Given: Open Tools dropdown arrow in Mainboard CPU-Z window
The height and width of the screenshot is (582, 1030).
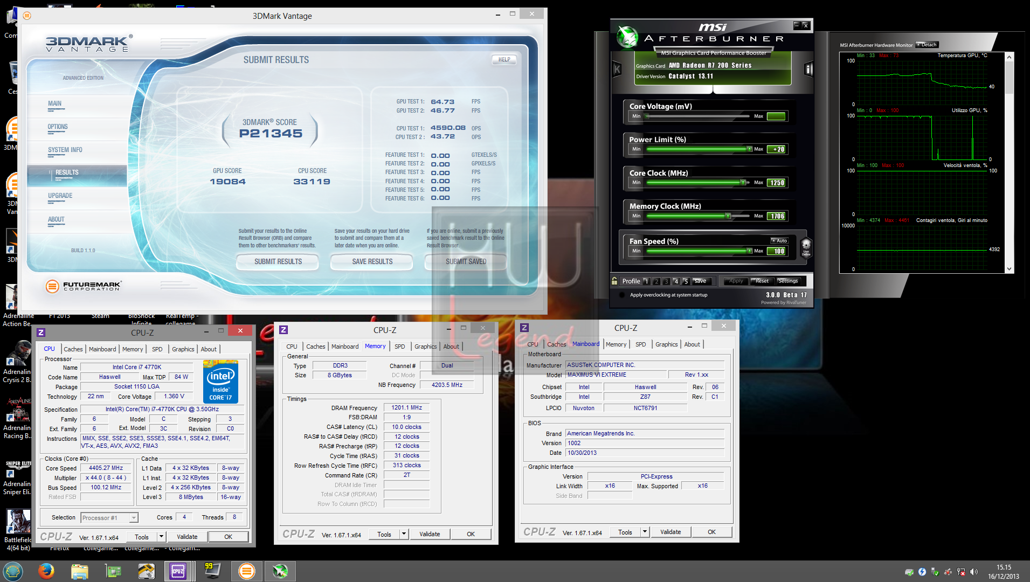Looking at the screenshot, I should pos(644,532).
